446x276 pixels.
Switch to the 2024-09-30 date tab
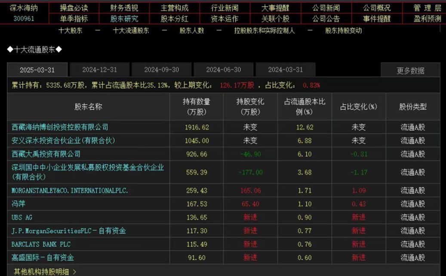coord(161,70)
